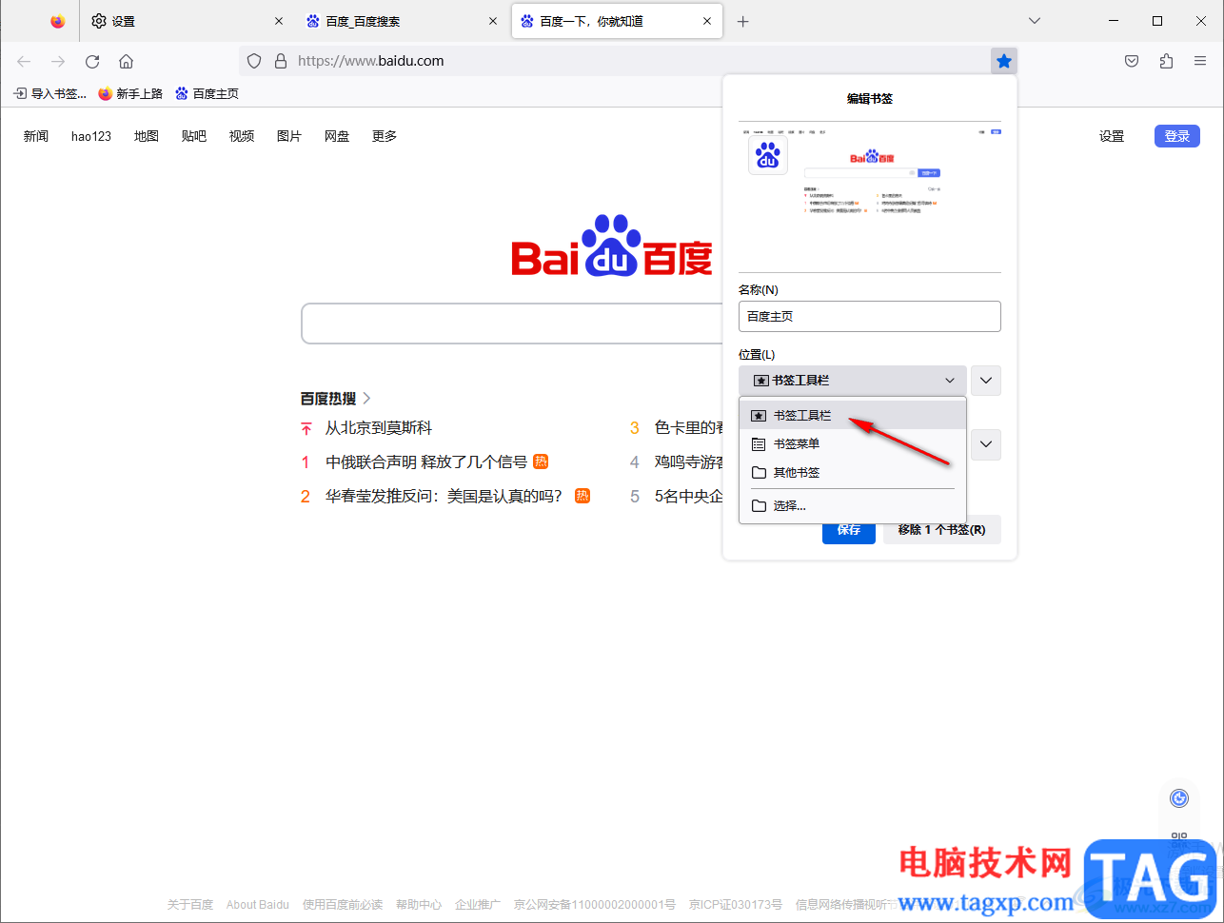The image size is (1224, 923).
Task: Click the address bar URL field
Action: (628, 61)
